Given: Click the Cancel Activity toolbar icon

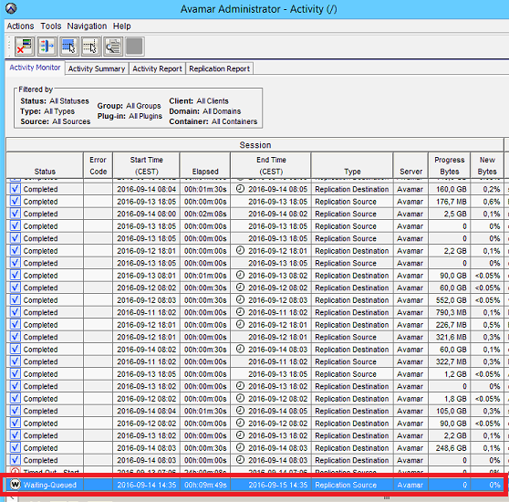Looking at the screenshot, I should [x=25, y=47].
